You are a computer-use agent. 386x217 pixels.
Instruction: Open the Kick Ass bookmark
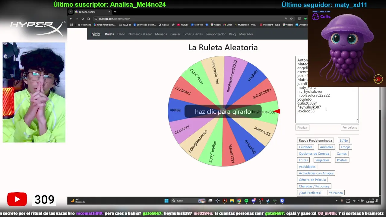click(164, 25)
